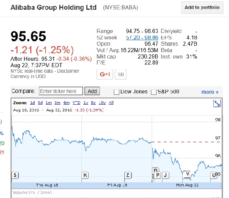Open news flag J on chart

point(165,175)
